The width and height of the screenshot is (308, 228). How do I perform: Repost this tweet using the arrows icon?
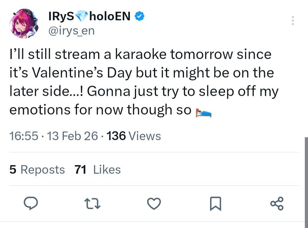92,204
